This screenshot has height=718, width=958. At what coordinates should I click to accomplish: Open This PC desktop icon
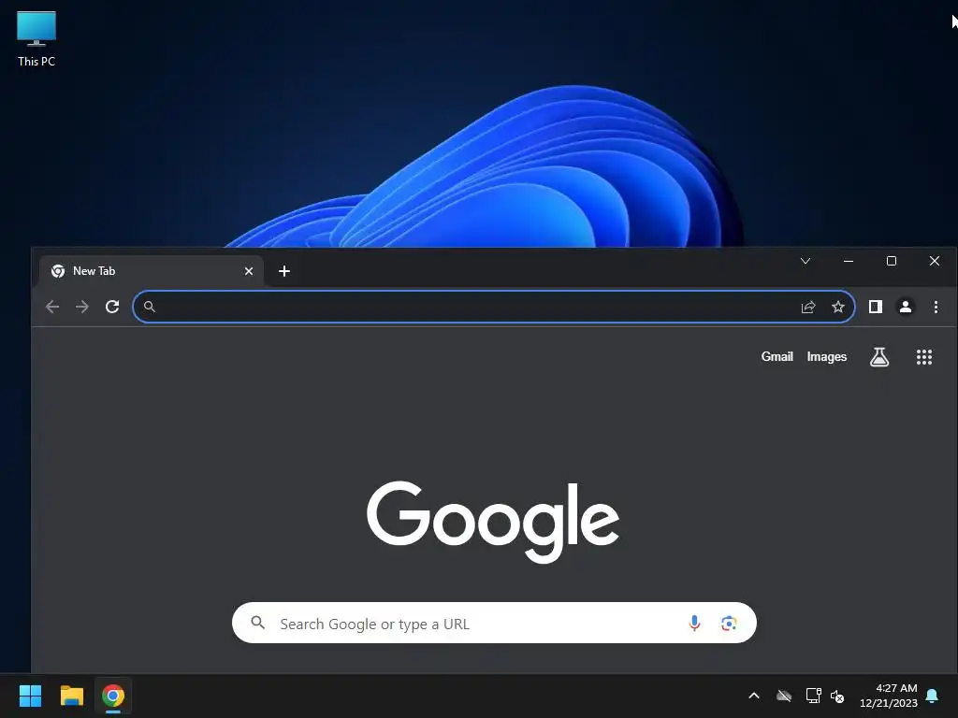click(36, 38)
